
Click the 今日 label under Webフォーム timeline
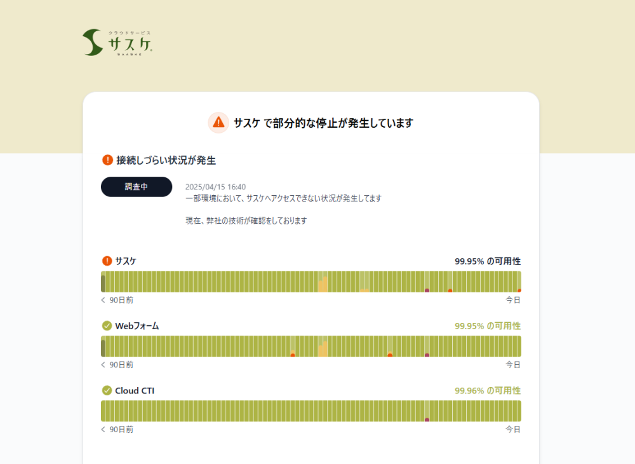(x=512, y=365)
